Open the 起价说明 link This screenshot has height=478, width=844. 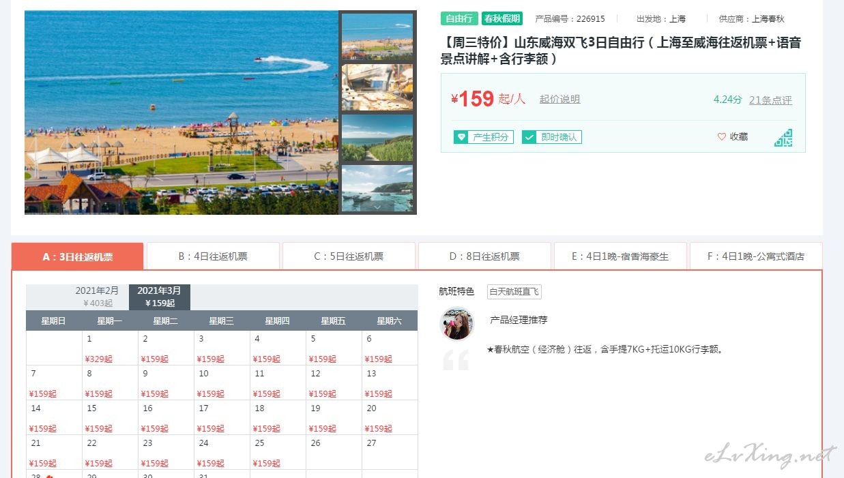click(x=559, y=100)
